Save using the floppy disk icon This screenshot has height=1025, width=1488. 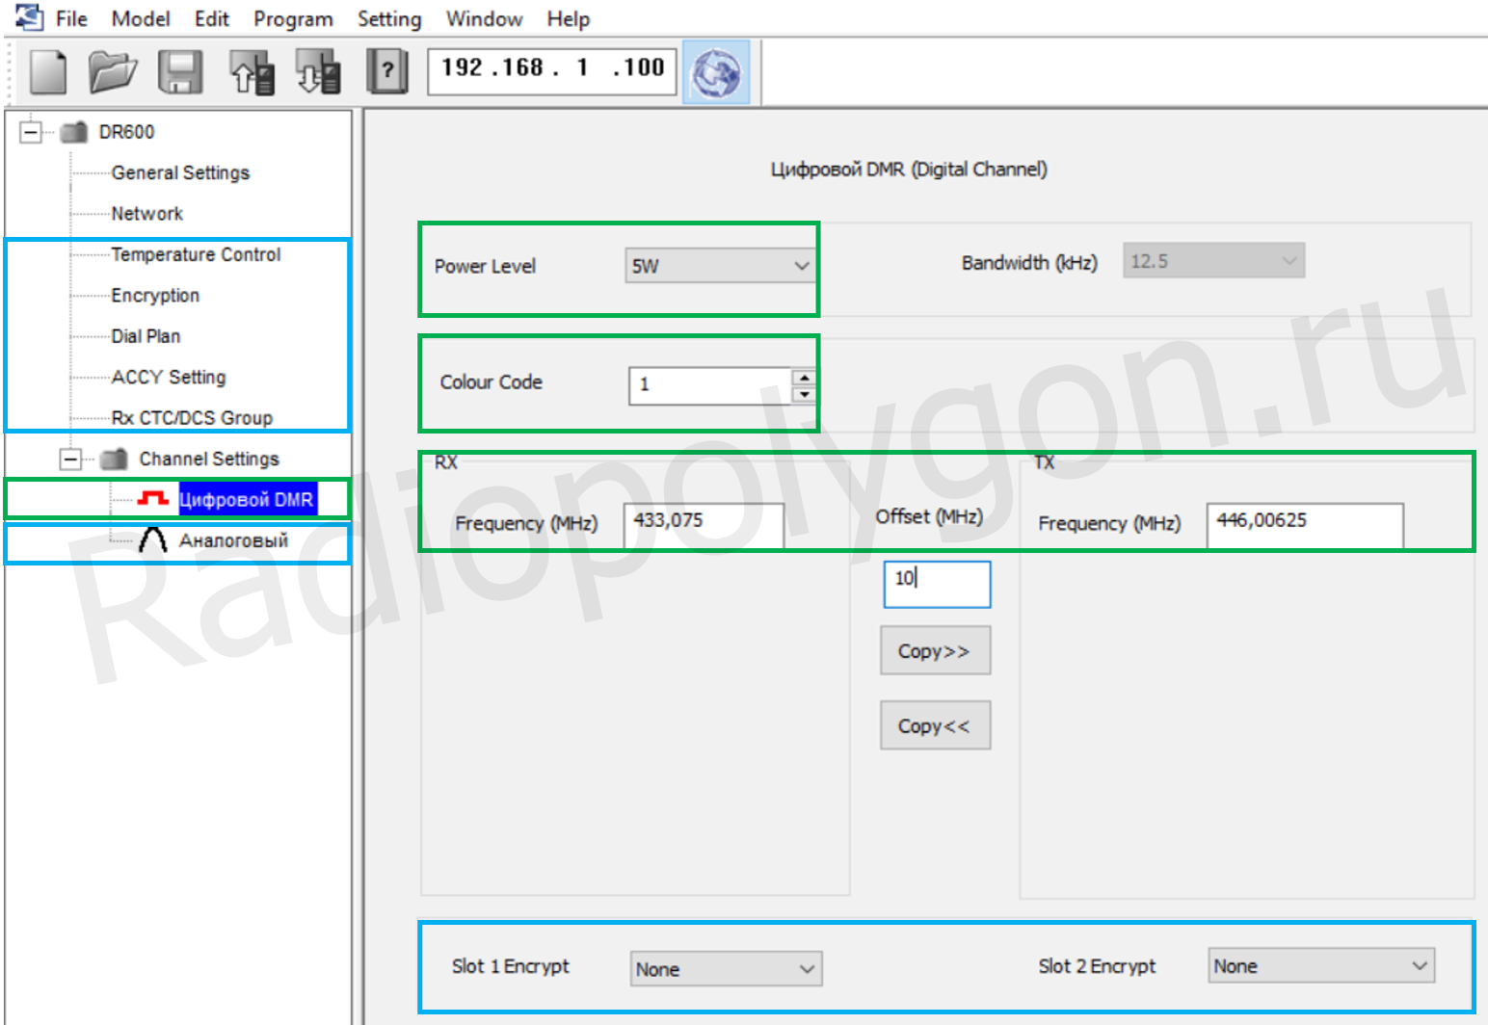(x=180, y=72)
